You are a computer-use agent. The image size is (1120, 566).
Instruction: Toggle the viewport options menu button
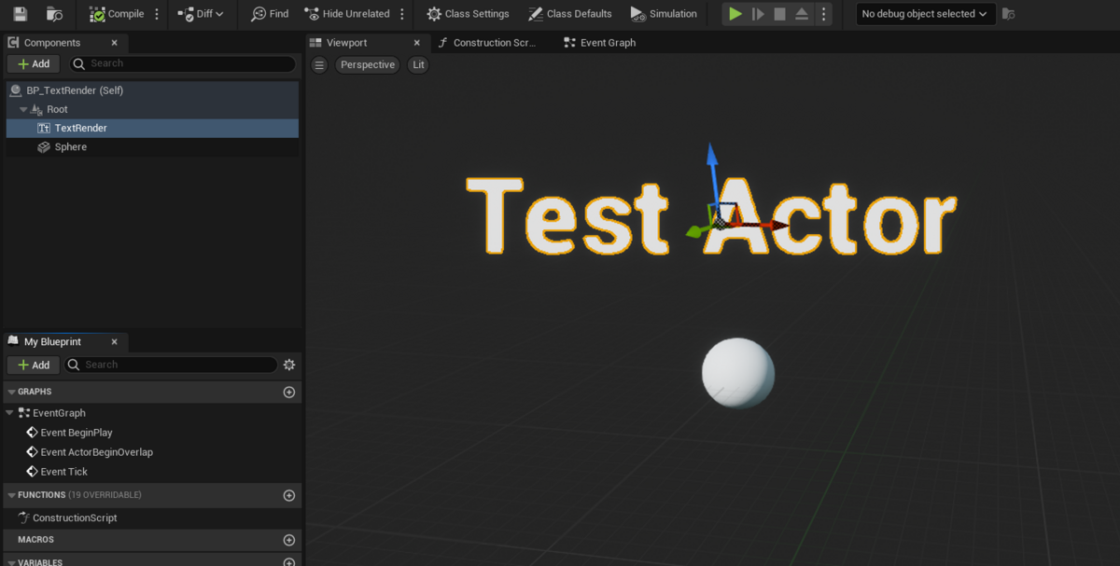tap(318, 64)
